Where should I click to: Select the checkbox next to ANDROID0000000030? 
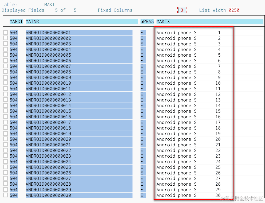(6, 195)
